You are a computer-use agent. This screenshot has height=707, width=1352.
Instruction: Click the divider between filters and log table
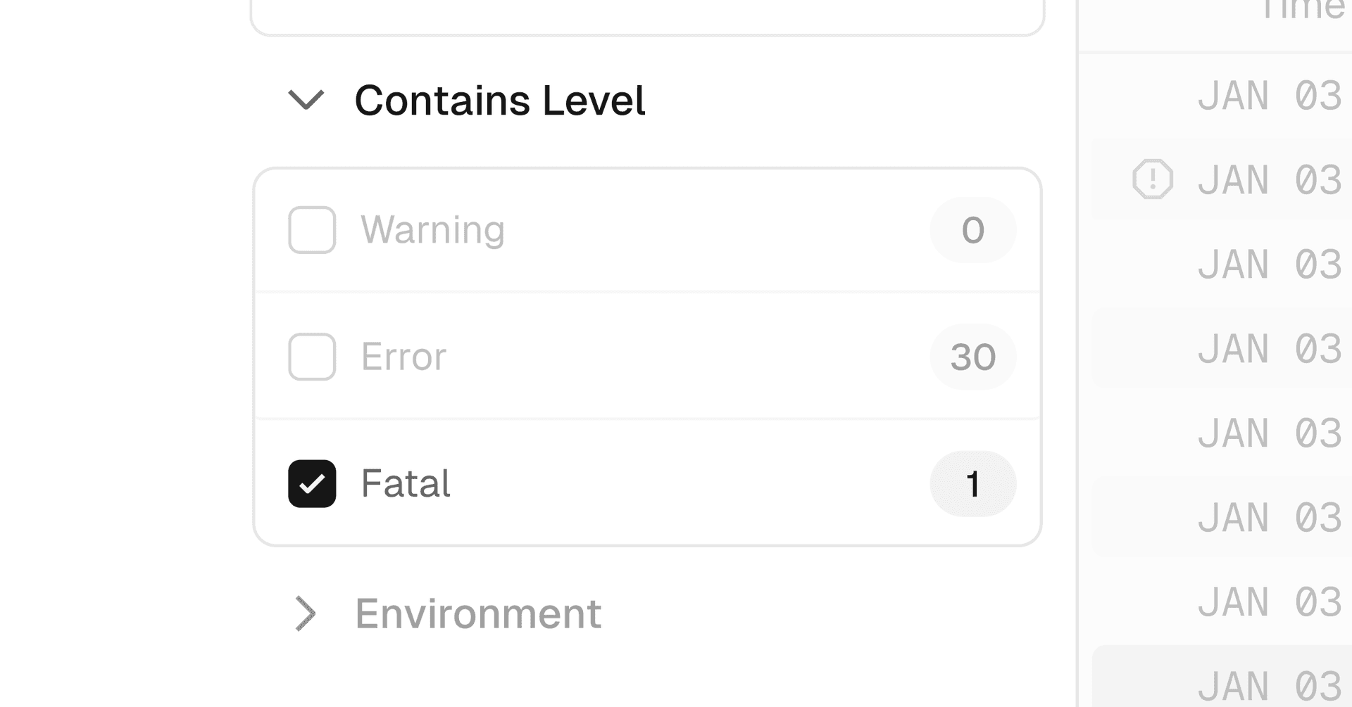click(1077, 352)
